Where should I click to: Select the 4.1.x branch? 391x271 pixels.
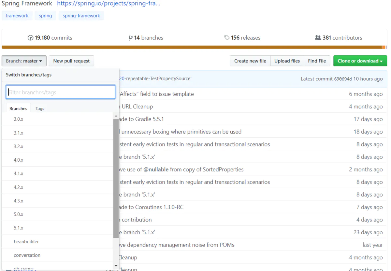pyautogui.click(x=57, y=174)
